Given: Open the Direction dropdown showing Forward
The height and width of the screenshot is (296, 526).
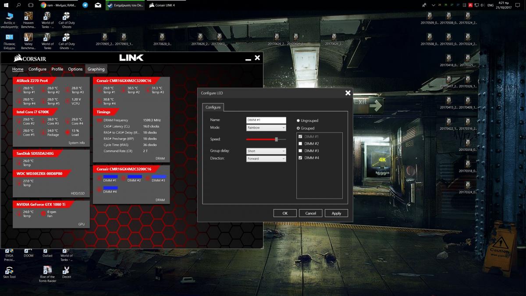Looking at the screenshot, I should 266,159.
